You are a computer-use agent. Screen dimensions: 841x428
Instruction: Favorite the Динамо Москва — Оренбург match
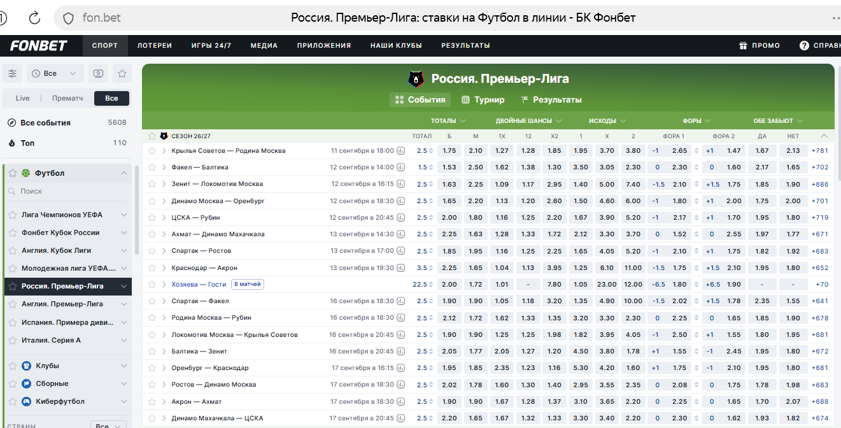(152, 201)
